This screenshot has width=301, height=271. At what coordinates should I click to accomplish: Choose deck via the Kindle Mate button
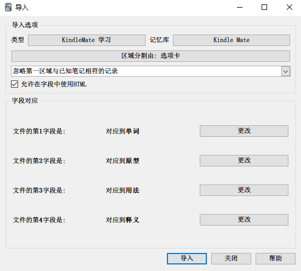tap(231, 40)
